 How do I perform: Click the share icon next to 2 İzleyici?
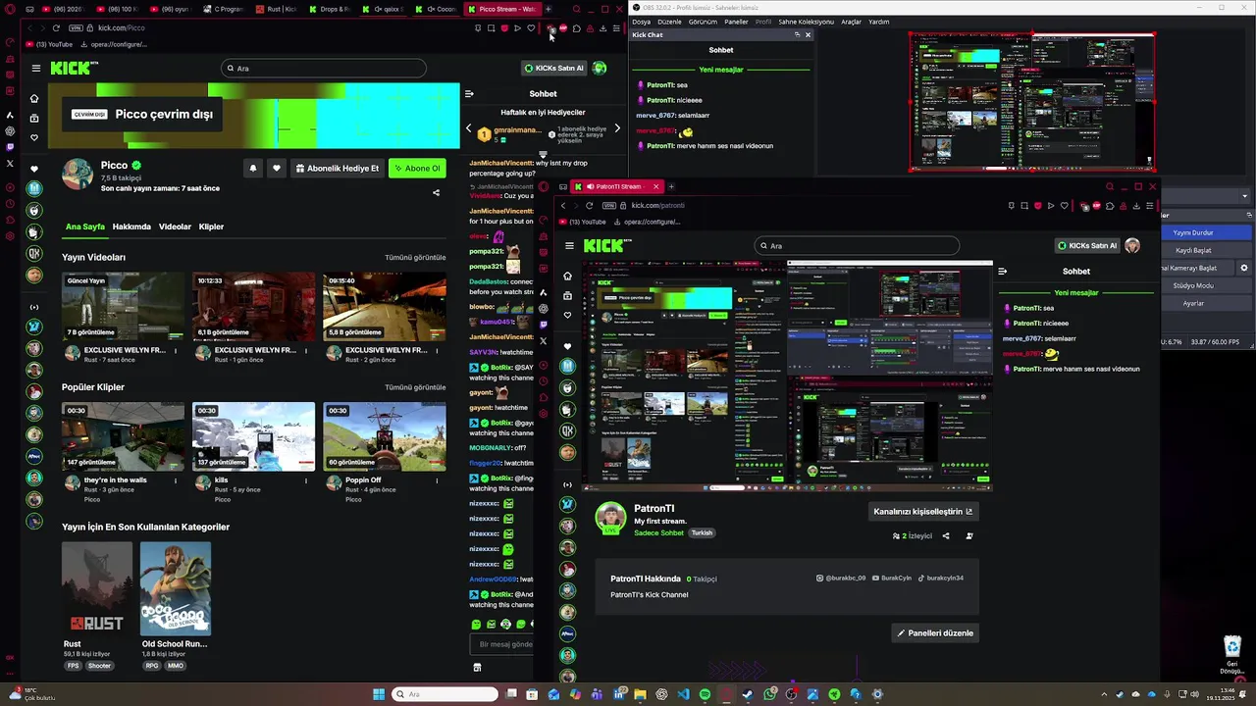point(946,536)
